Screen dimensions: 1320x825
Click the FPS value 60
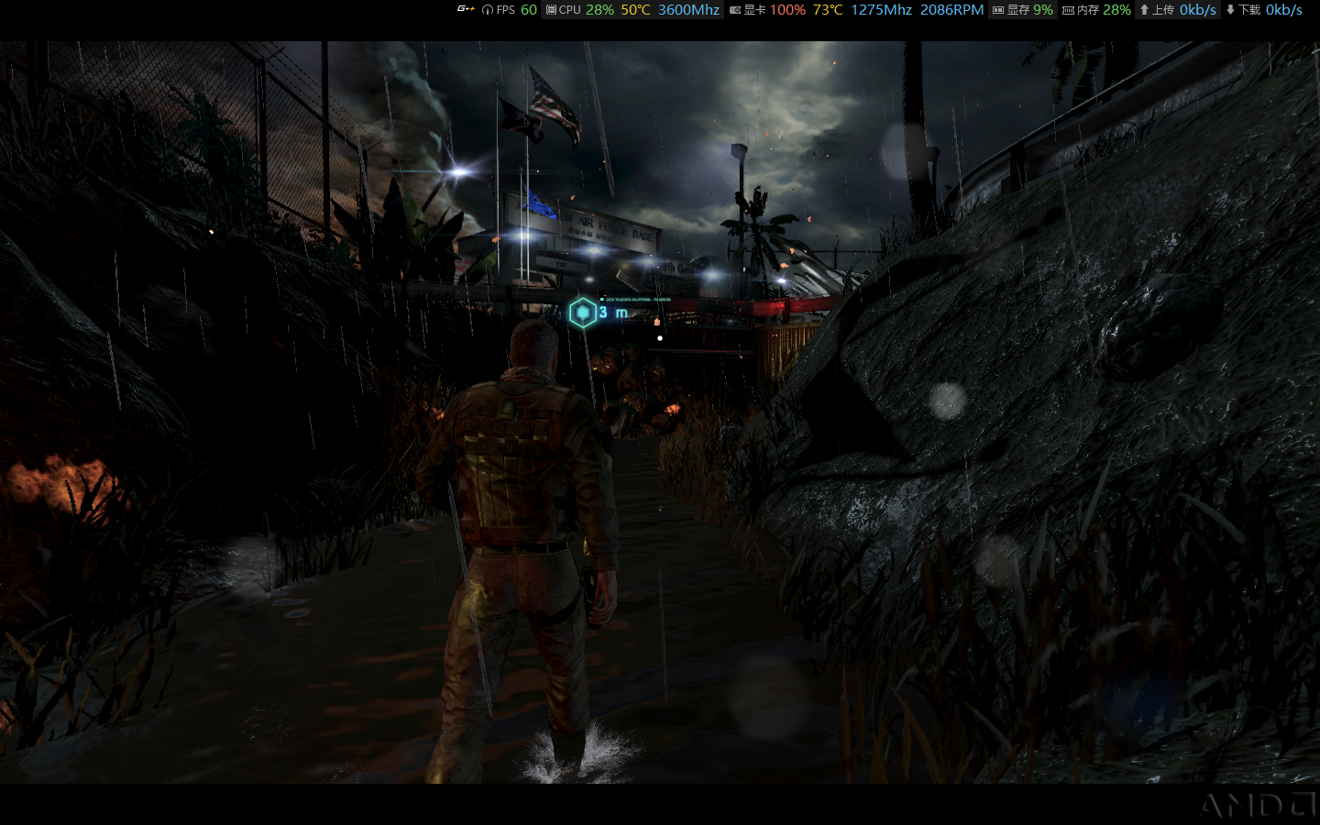529,10
